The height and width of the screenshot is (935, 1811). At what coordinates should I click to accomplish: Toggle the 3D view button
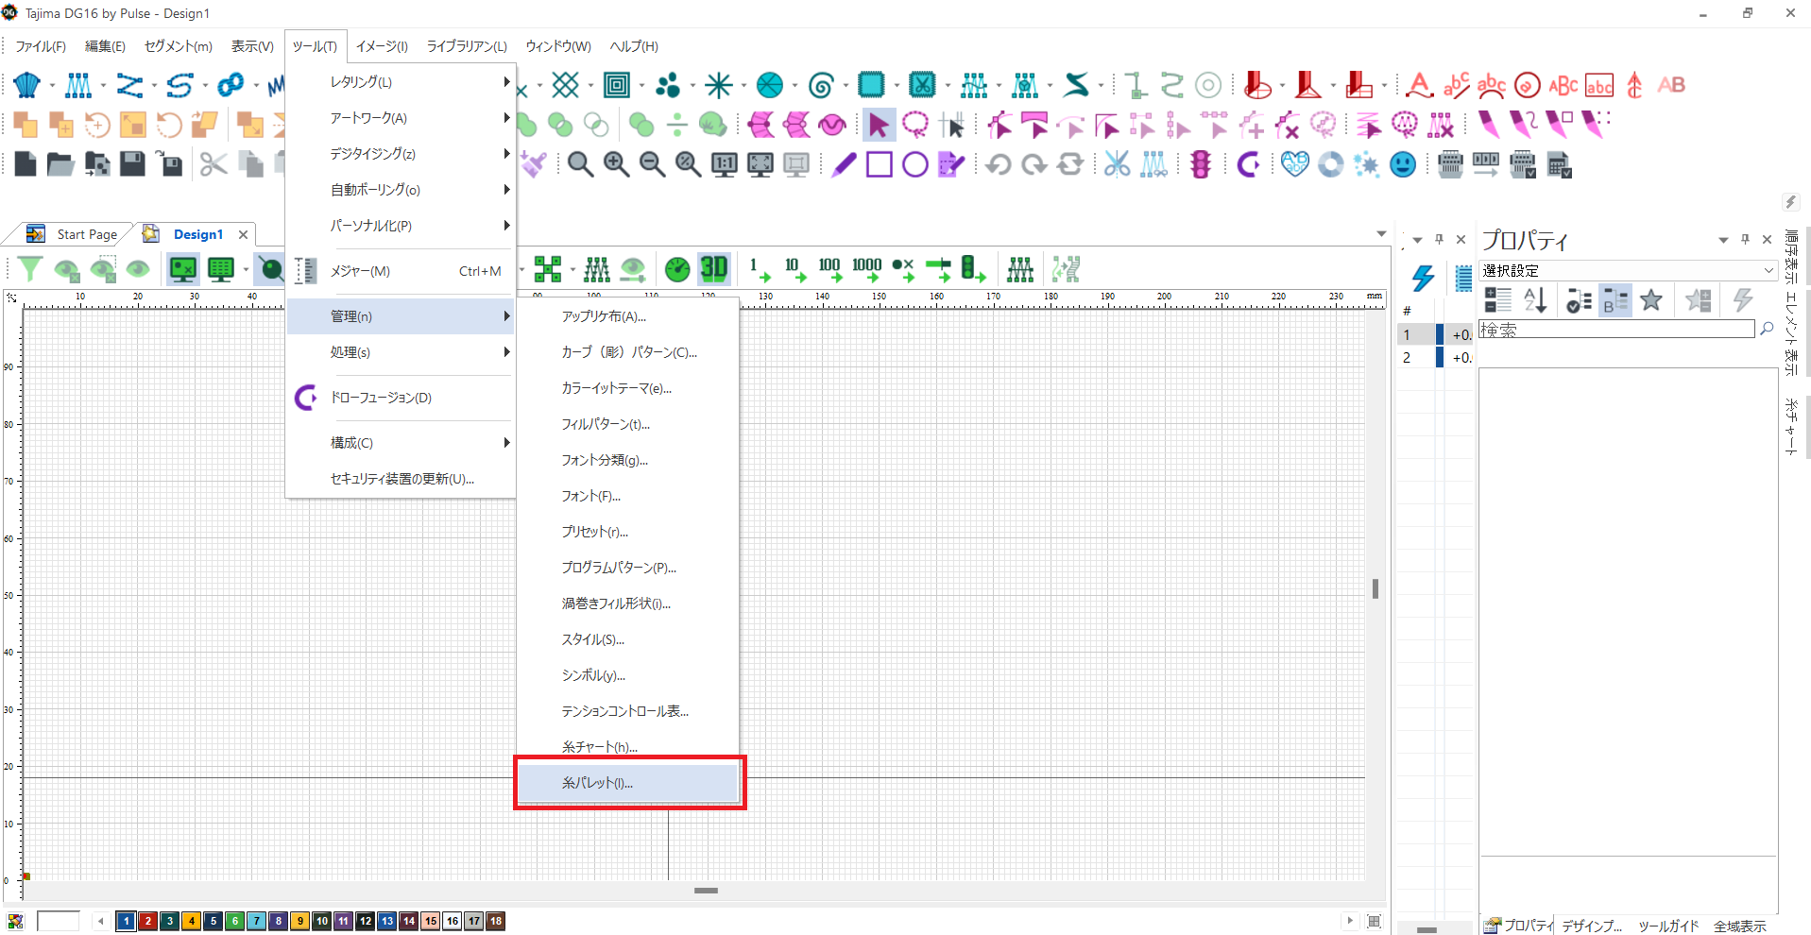coord(713,269)
